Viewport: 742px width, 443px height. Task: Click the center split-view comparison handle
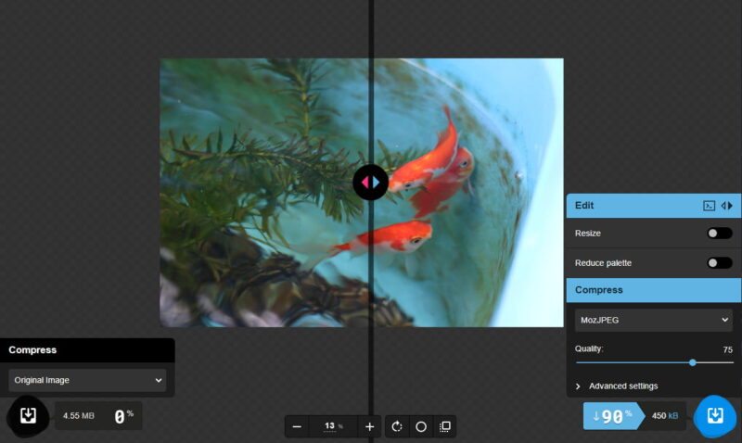click(x=370, y=182)
